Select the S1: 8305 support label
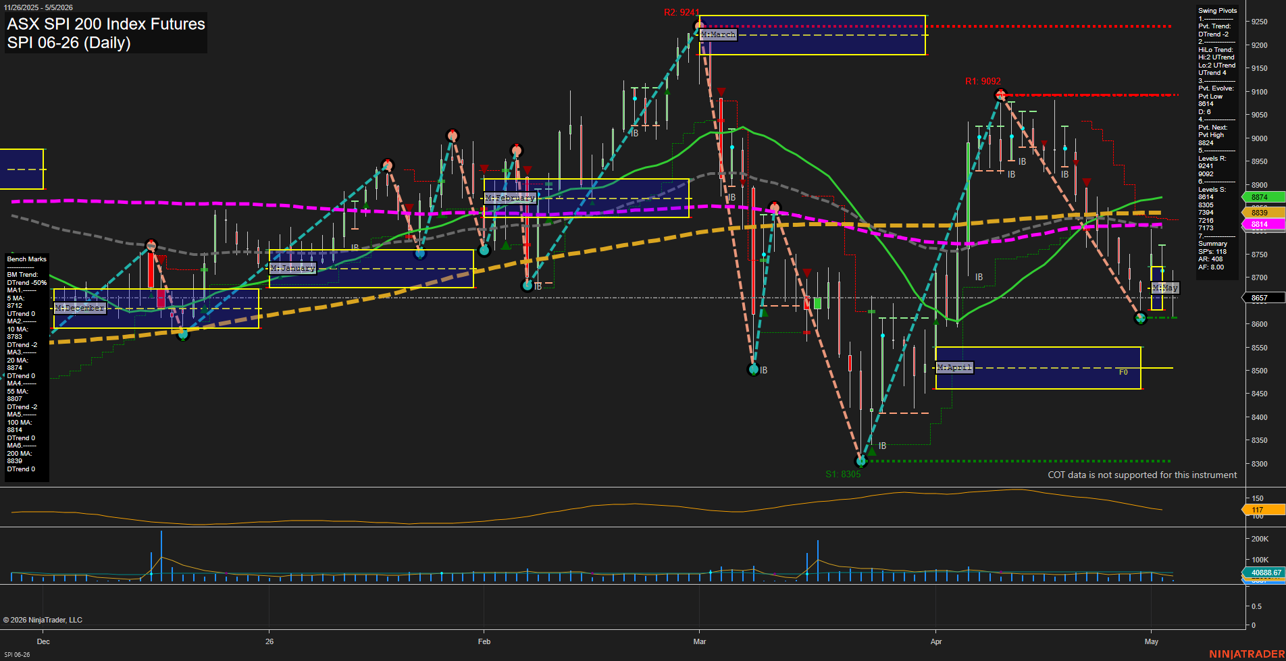 [843, 474]
